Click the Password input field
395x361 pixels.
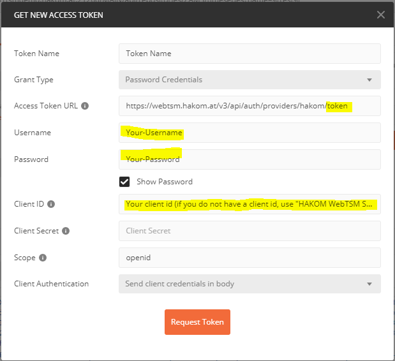coord(250,159)
